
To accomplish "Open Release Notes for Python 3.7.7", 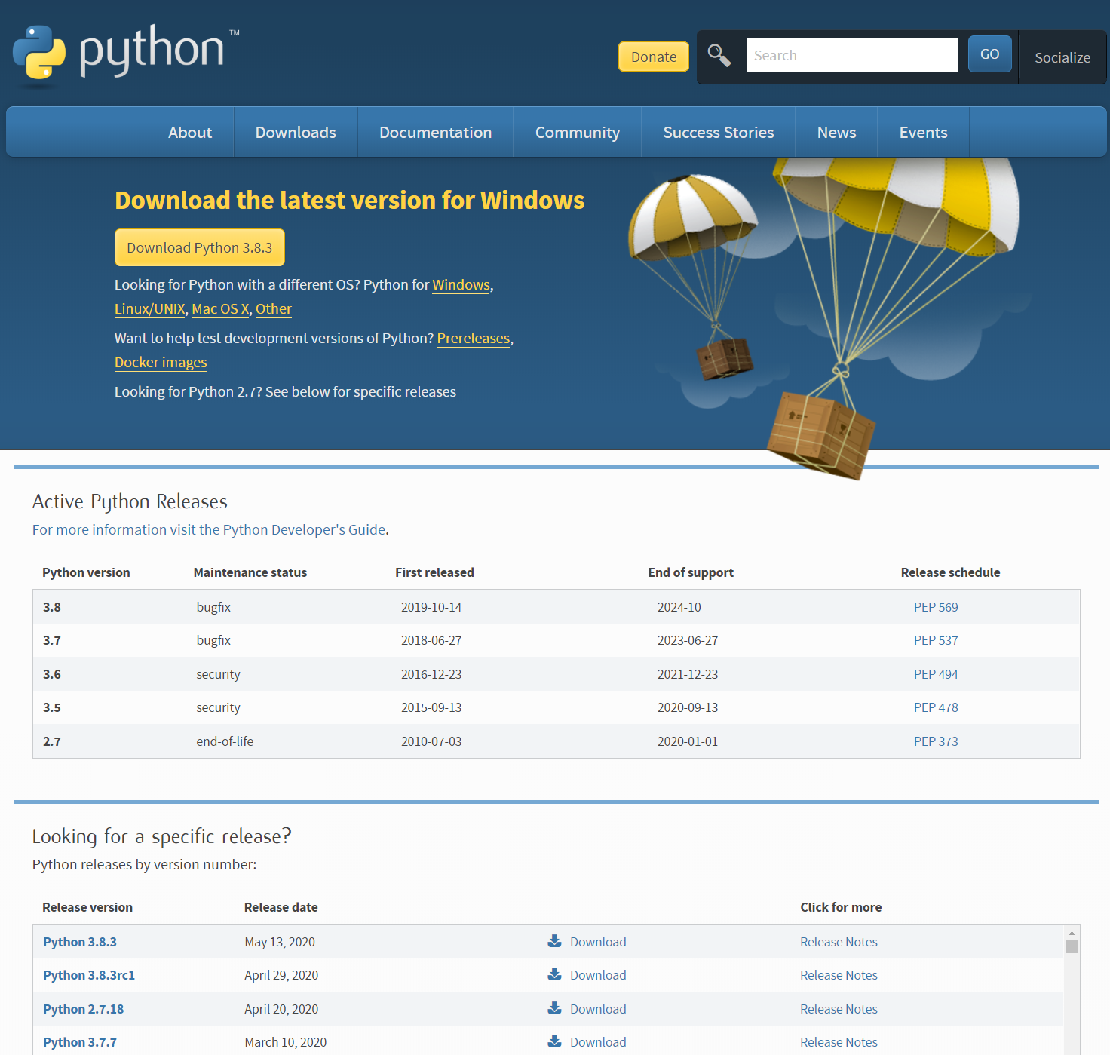I will point(839,1042).
